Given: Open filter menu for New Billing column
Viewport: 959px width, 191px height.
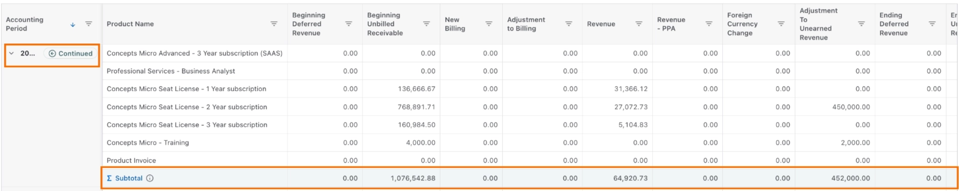Looking at the screenshot, I should pyautogui.click(x=489, y=24).
